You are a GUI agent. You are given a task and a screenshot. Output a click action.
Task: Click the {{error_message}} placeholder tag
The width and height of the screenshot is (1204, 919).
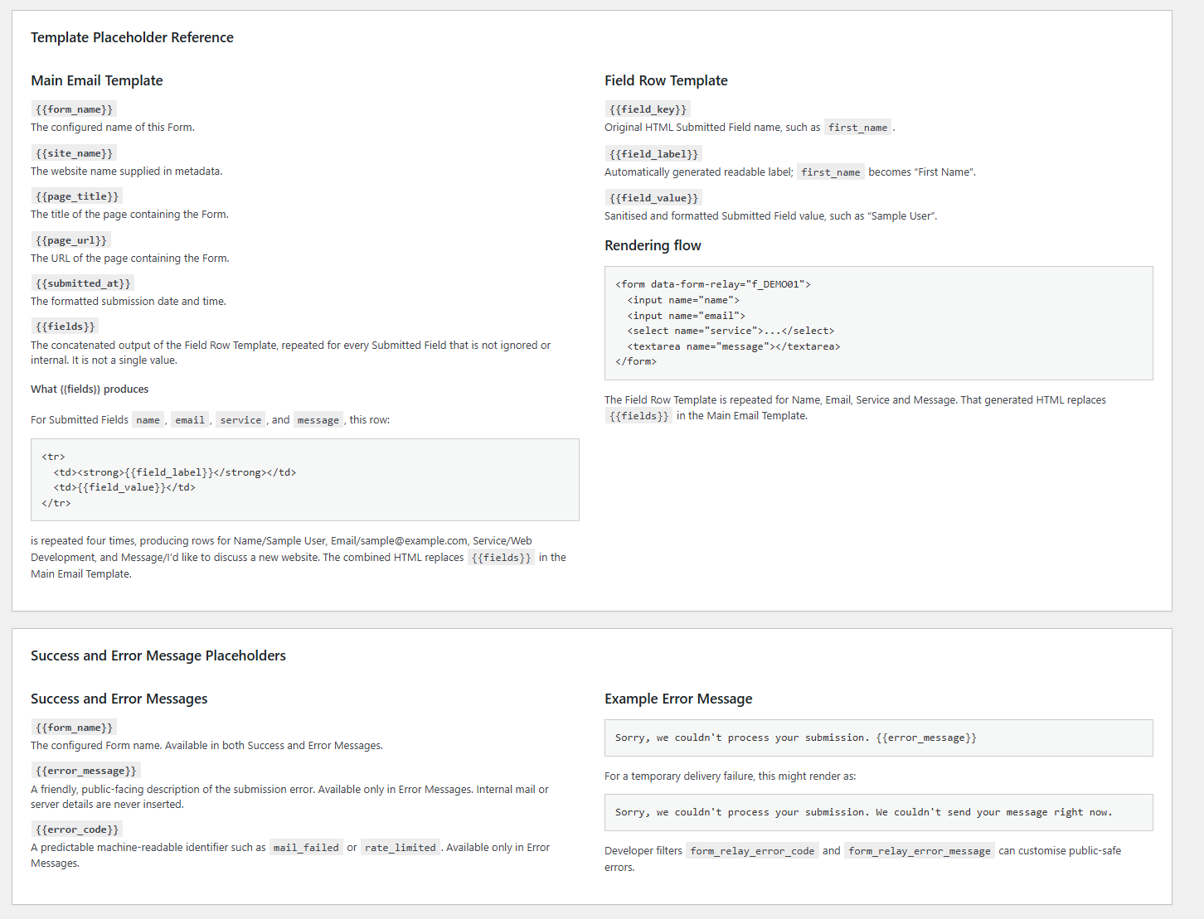[86, 771]
